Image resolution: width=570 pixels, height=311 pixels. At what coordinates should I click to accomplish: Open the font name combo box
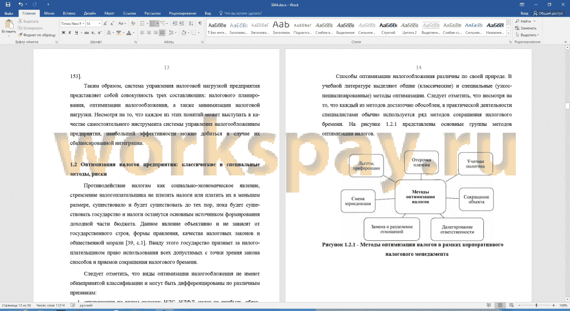point(73,23)
